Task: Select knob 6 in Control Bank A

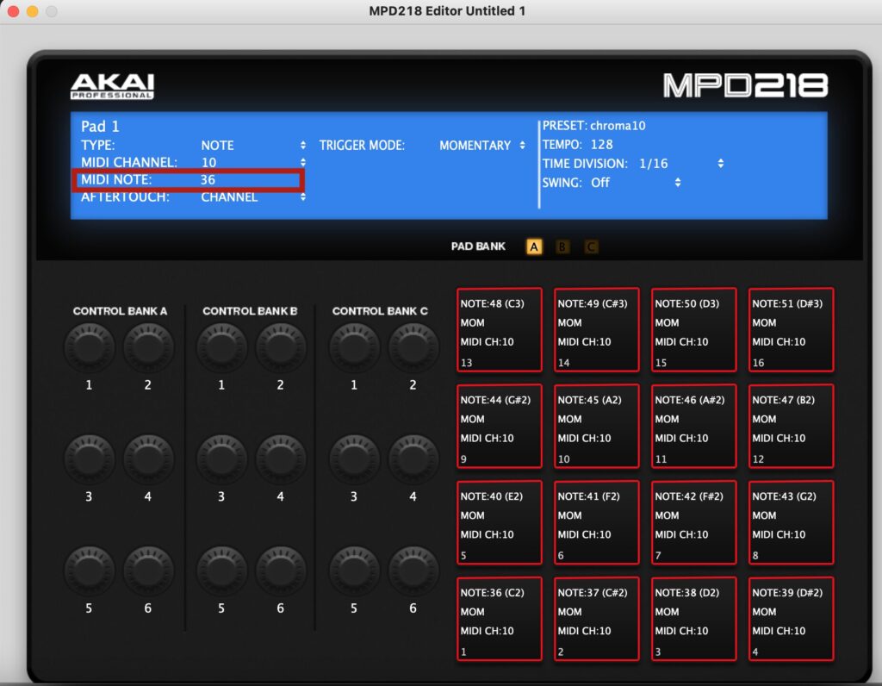Action: point(148,570)
